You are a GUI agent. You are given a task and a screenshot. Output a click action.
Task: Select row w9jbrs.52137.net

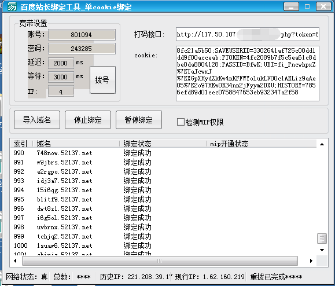click(163, 162)
